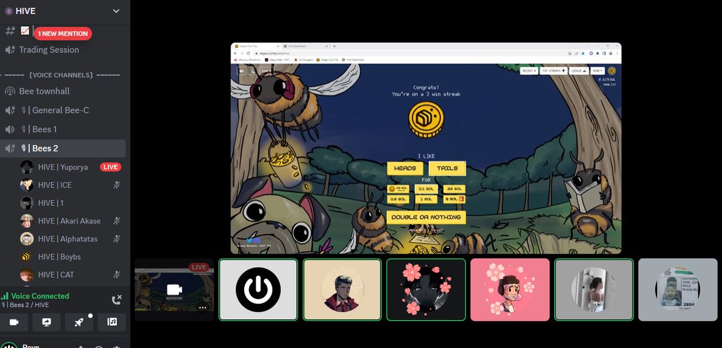Click Yuporya's avatar in the voice list
The image size is (722, 348).
coord(26,167)
